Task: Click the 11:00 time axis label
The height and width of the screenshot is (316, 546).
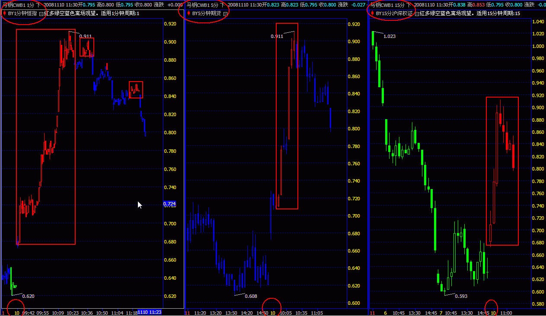Action: tap(505, 312)
